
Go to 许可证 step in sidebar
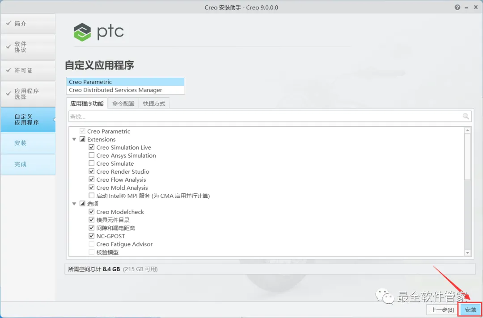(x=28, y=71)
